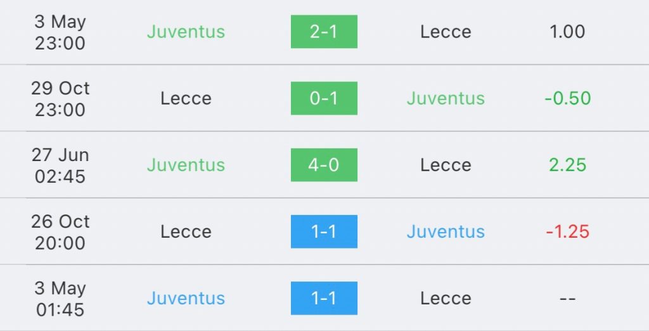The width and height of the screenshot is (649, 331).
Task: Click the green 2.25 handicap value
Action: pos(567,165)
